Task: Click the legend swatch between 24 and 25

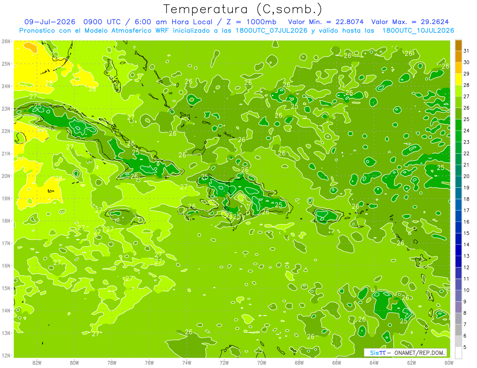Action: click(458, 125)
